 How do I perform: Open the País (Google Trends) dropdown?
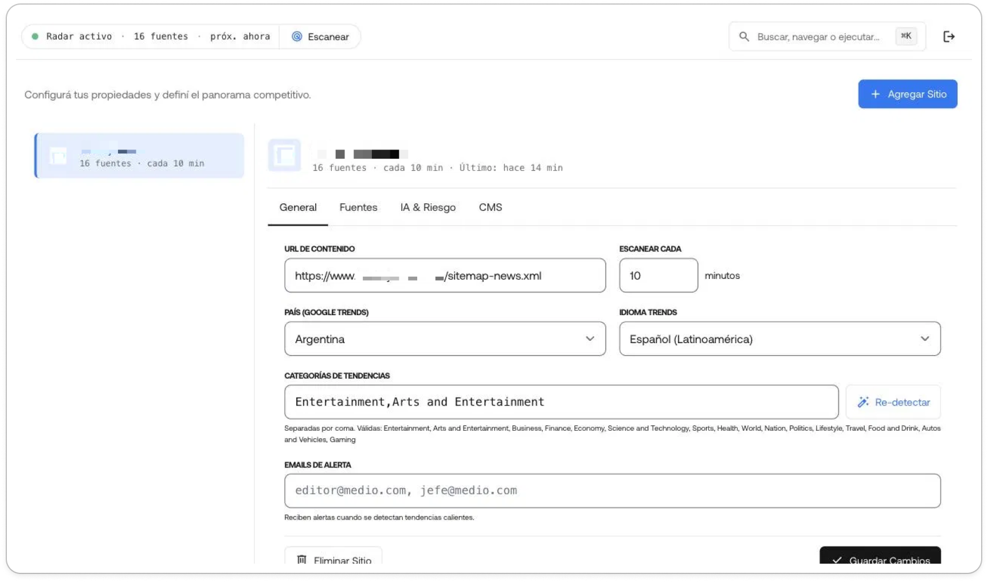click(445, 339)
